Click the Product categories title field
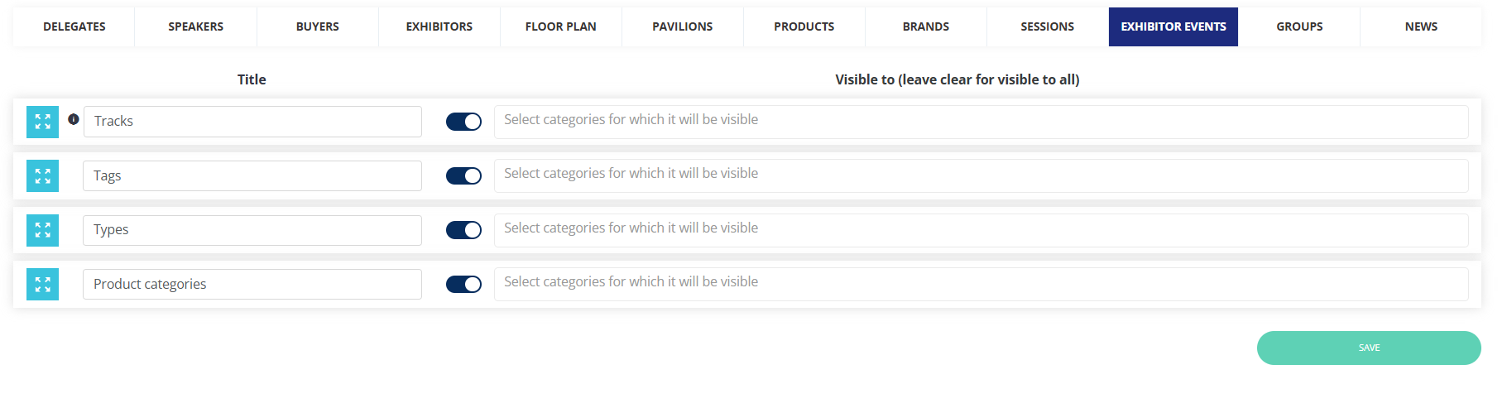The height and width of the screenshot is (408, 1507). 252,285
